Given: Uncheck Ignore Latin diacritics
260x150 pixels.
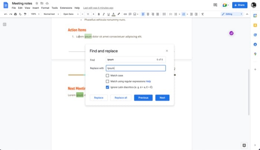Looking at the screenshot, I should tap(107, 87).
